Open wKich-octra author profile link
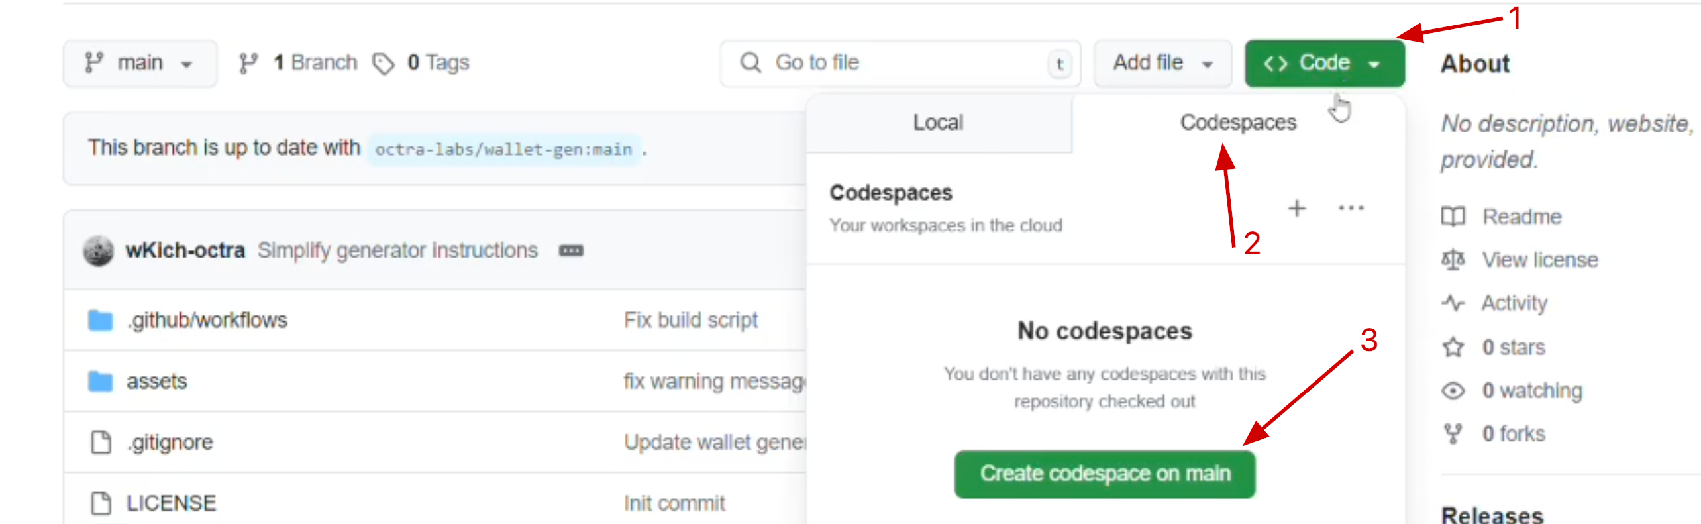1701x524 pixels. pyautogui.click(x=185, y=251)
